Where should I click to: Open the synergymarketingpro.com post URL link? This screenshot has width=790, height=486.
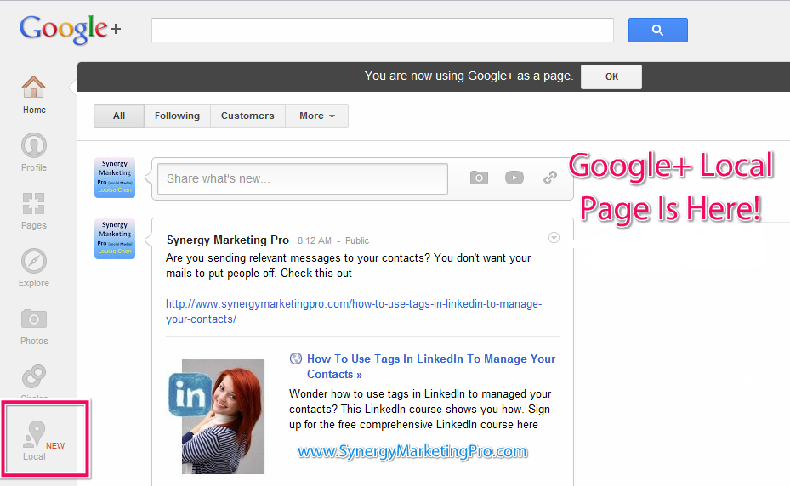click(354, 311)
